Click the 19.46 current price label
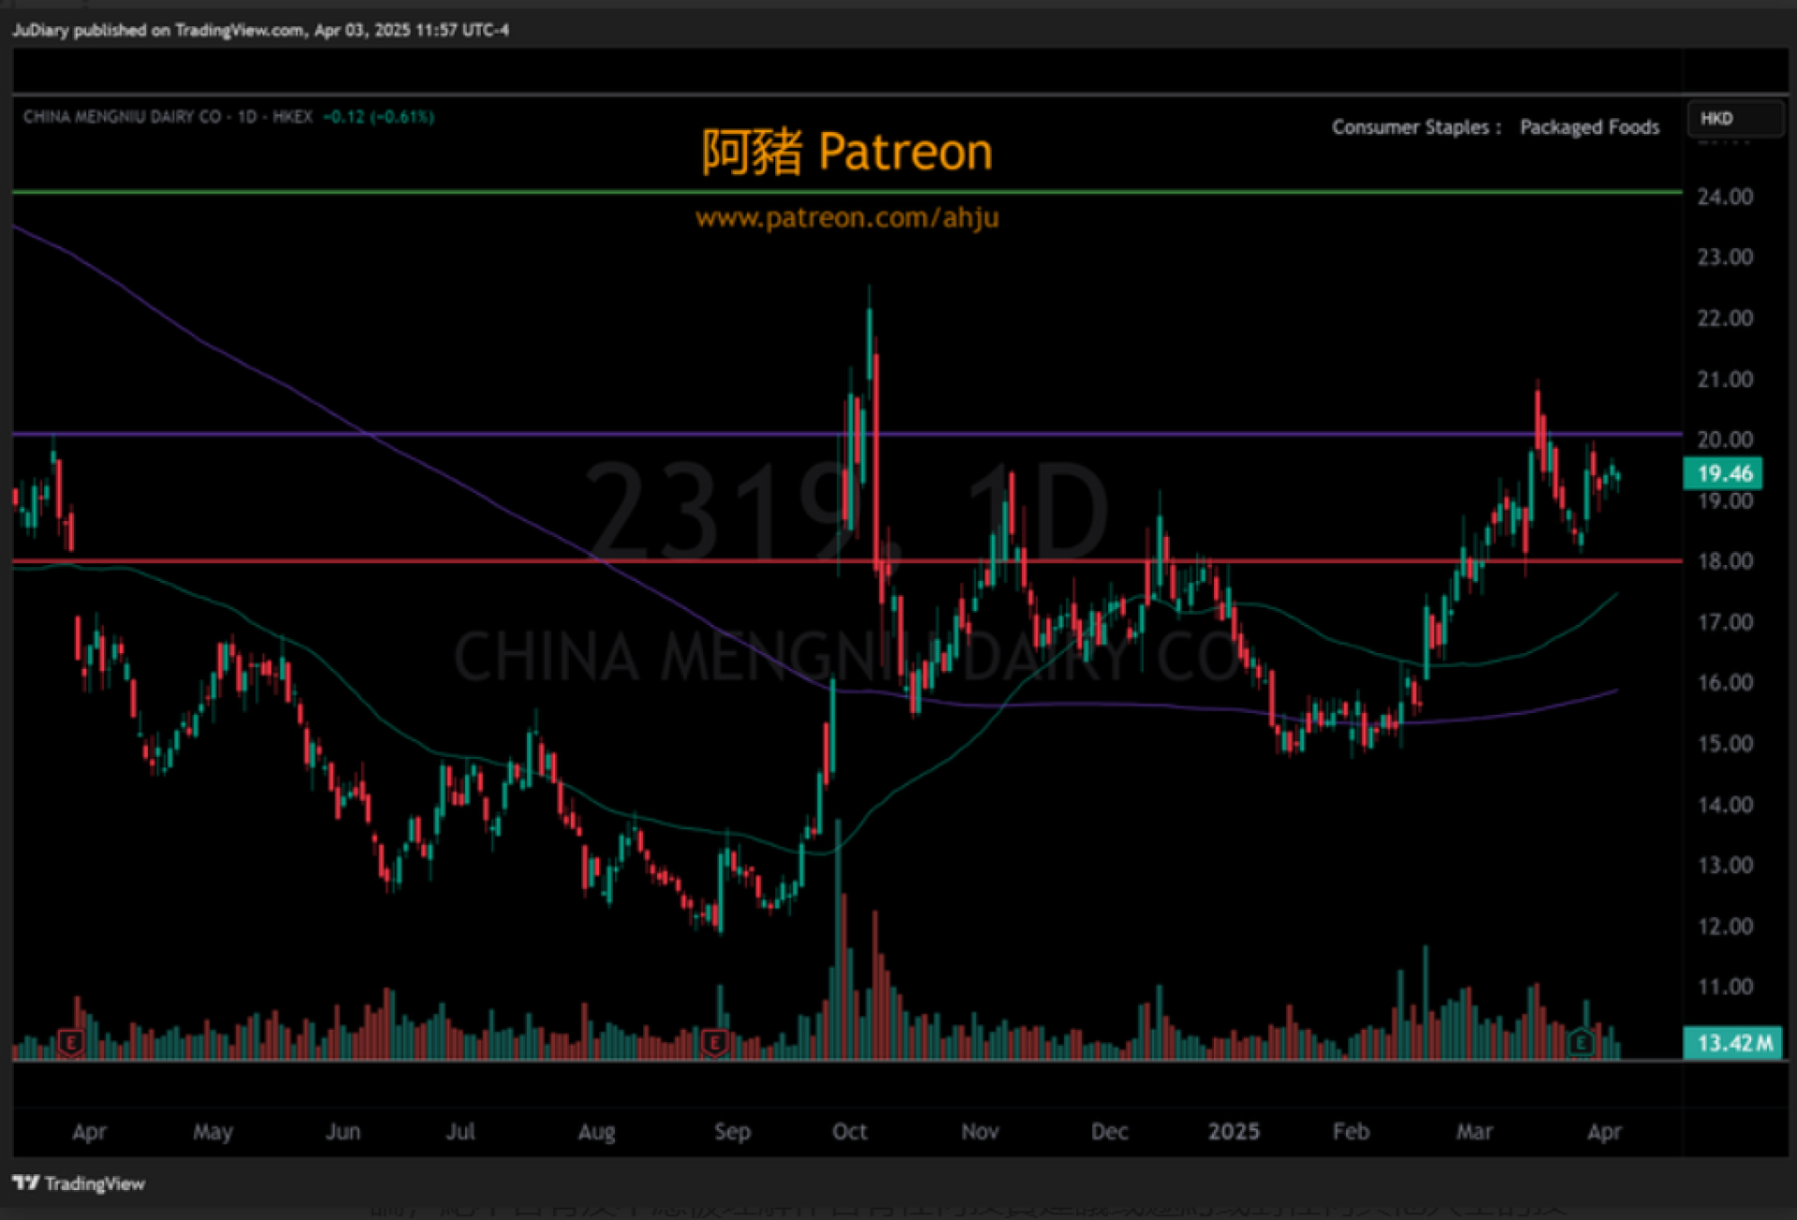 tap(1723, 473)
